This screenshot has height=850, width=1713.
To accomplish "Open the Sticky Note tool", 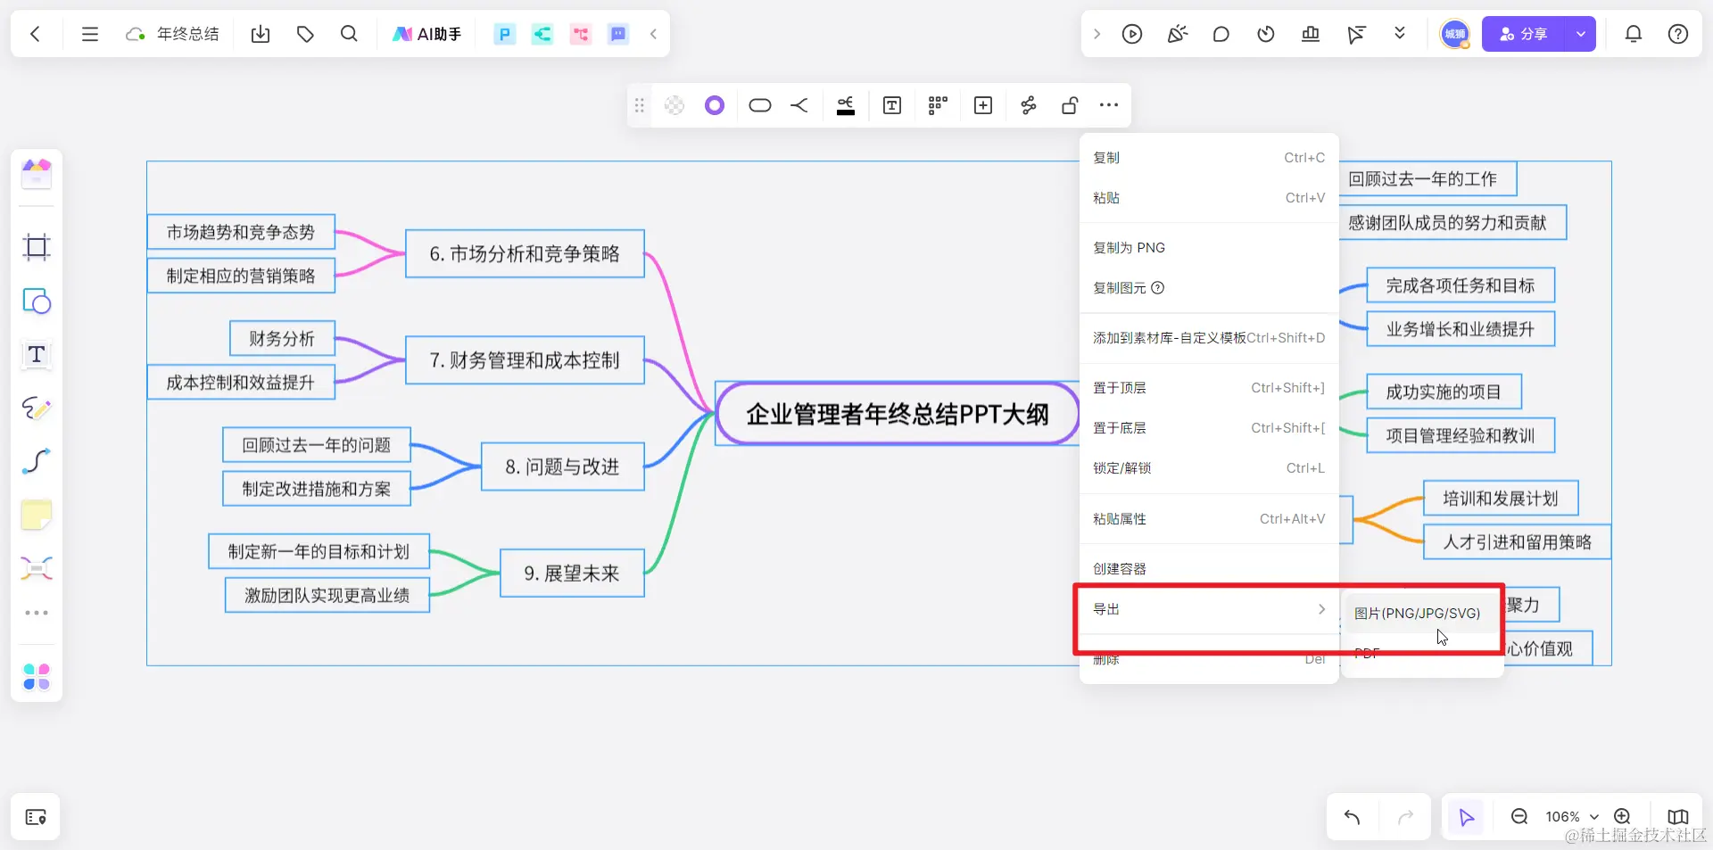I will (36, 515).
